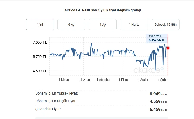Screen dimensions: 194x119
Task: Click the red current-price dot on chart
Action: pos(168,48)
